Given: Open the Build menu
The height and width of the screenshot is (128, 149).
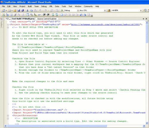Looking at the screenshot, I should (x=30, y=7).
